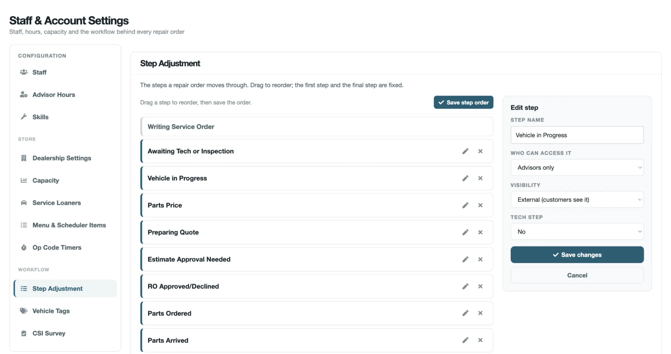Click the Parts Ordered step name

click(x=169, y=313)
